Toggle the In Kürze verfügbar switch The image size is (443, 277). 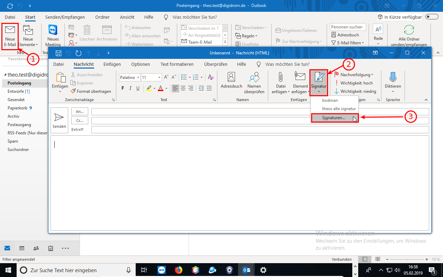pos(432,17)
